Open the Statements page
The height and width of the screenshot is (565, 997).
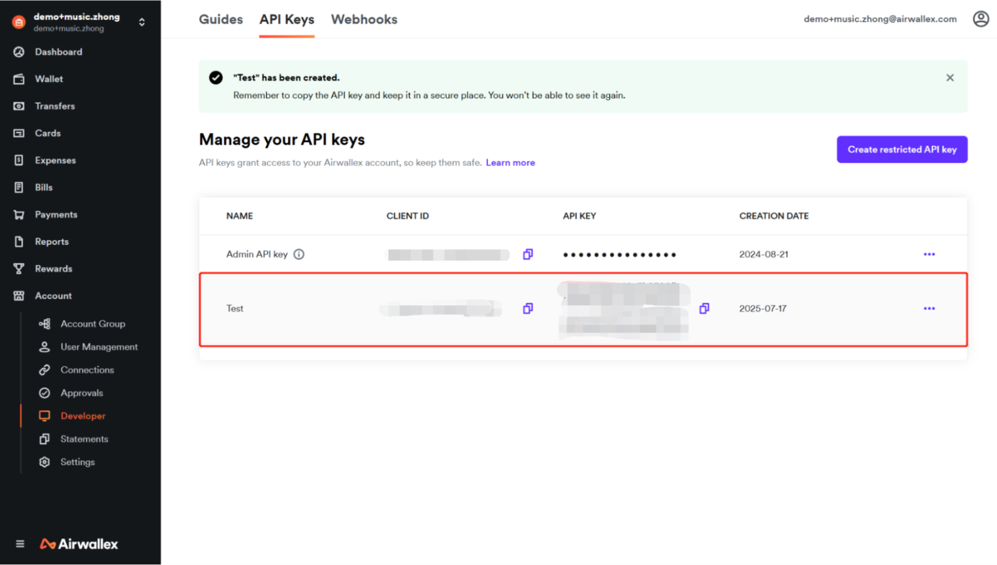pyautogui.click(x=84, y=439)
